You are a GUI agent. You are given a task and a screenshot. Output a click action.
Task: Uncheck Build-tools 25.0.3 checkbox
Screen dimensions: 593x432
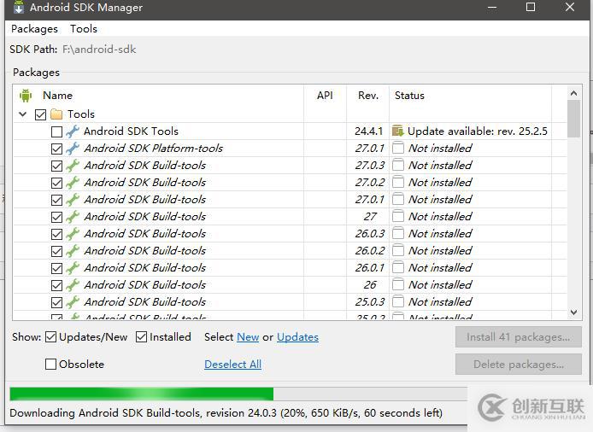pos(56,302)
